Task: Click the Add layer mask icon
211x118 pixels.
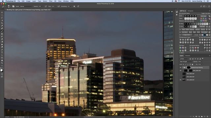Action: (x=196, y=117)
